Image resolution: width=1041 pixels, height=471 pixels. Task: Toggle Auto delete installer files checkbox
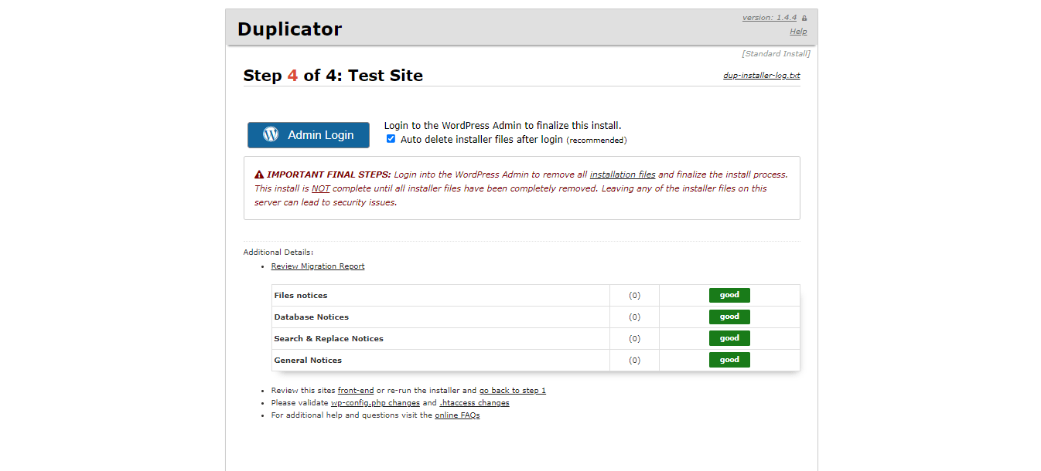[x=391, y=139]
